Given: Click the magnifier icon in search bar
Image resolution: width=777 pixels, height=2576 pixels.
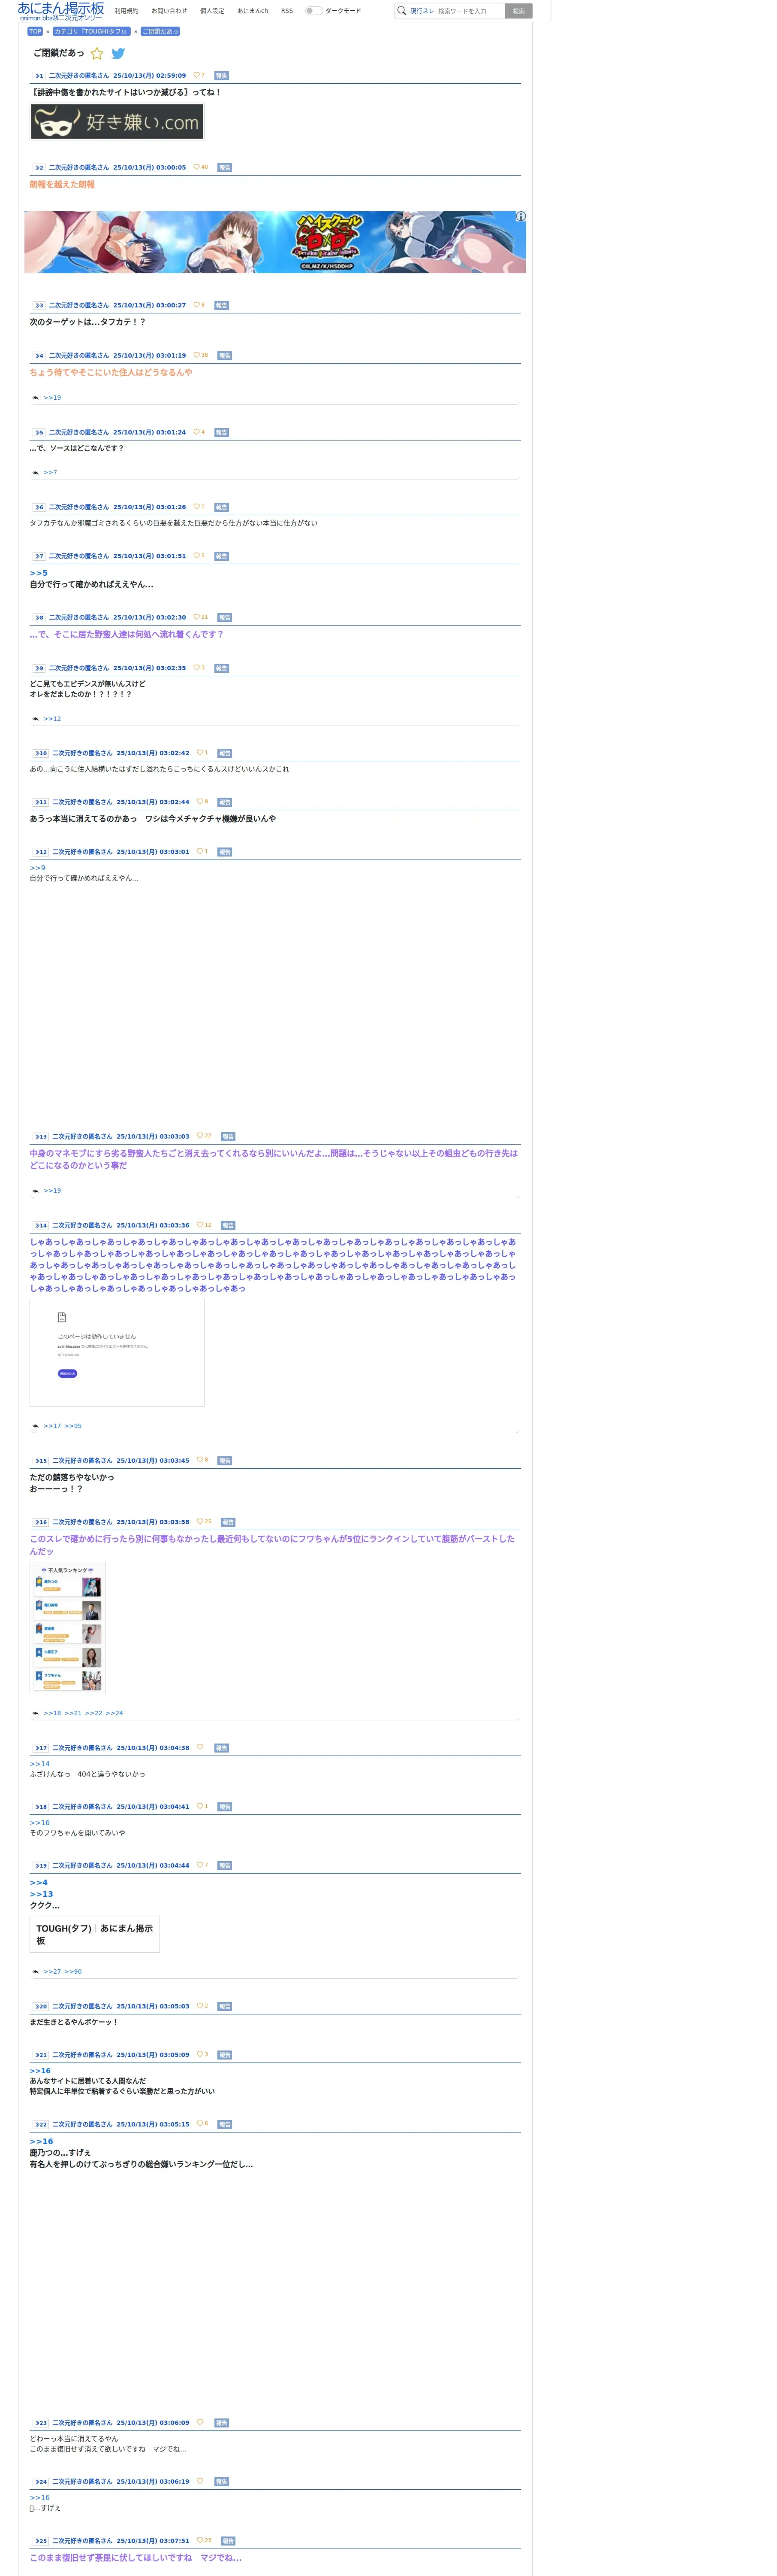Looking at the screenshot, I should tap(401, 11).
